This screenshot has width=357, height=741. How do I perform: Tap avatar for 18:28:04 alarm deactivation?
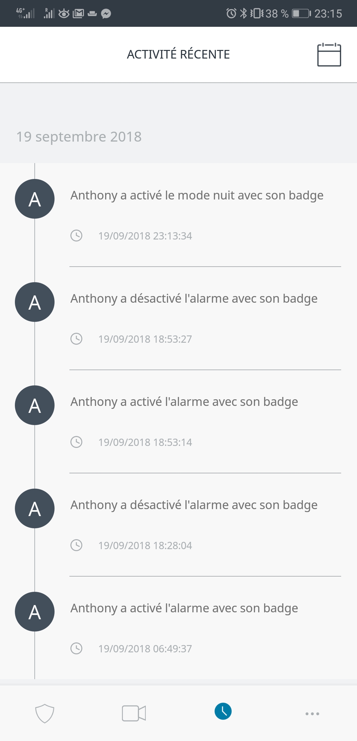pos(35,508)
